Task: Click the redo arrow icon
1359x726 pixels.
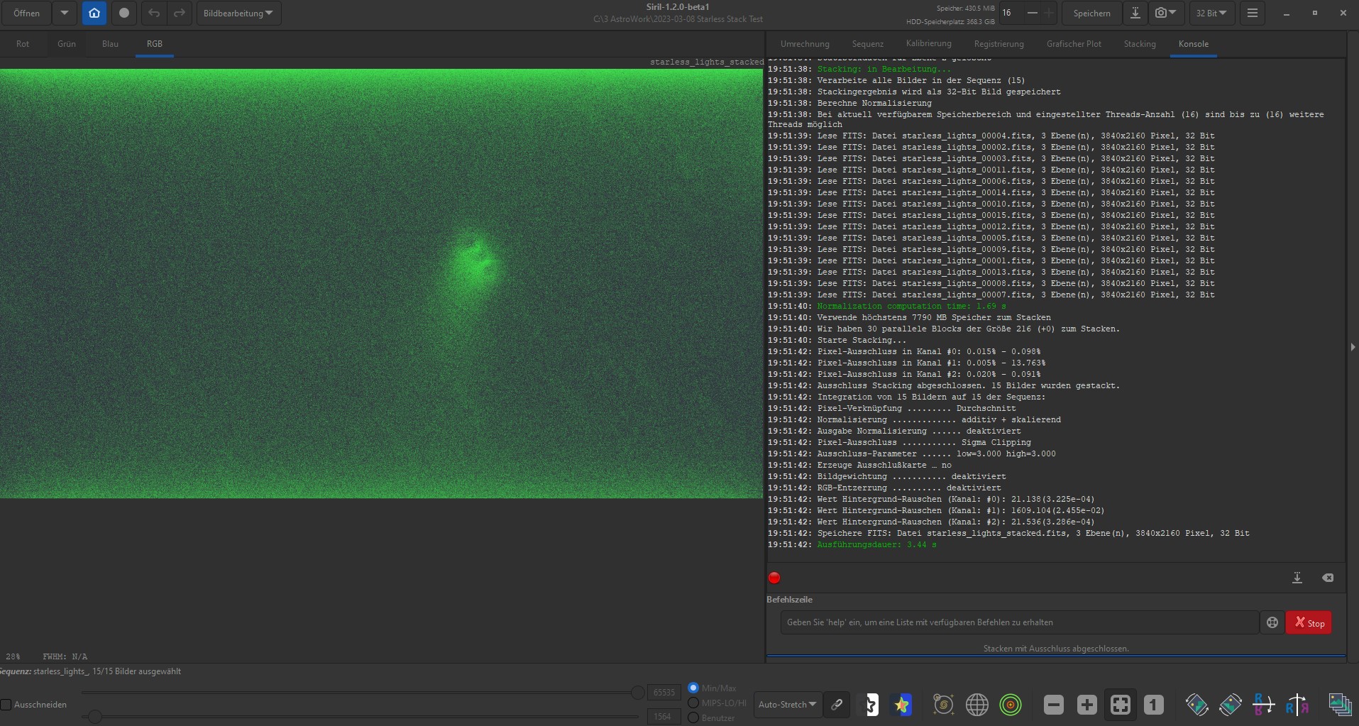Action: (180, 13)
